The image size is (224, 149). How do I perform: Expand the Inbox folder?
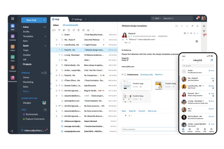(x=22, y=27)
